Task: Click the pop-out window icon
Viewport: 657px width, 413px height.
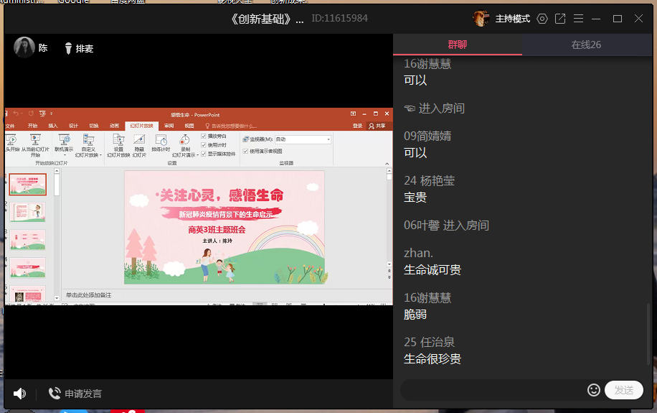Action: click(560, 19)
